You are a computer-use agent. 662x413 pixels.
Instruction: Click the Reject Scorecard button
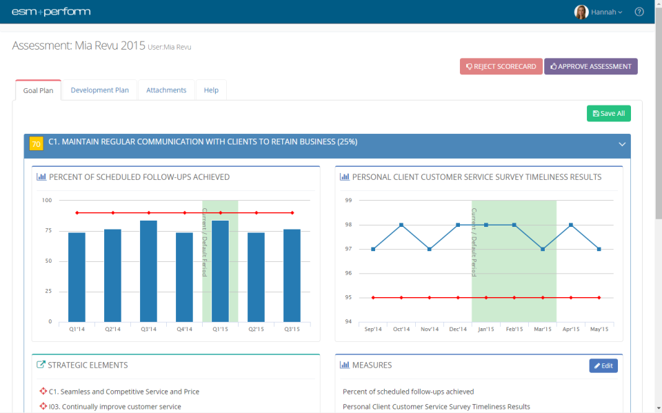501,66
